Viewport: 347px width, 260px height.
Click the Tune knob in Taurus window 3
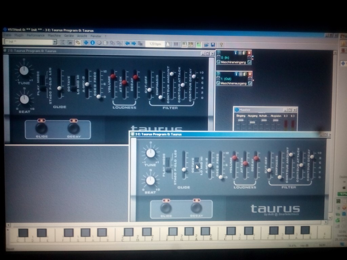[150, 153]
